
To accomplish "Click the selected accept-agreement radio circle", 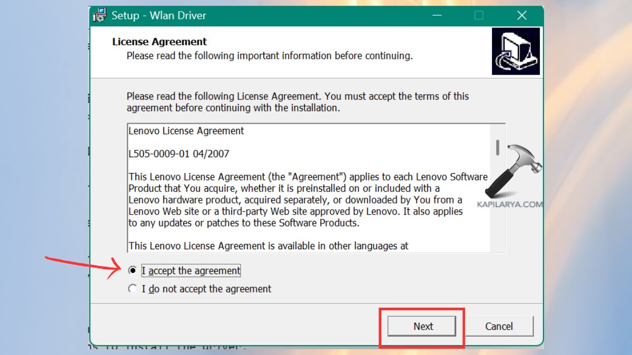I will 133,270.
